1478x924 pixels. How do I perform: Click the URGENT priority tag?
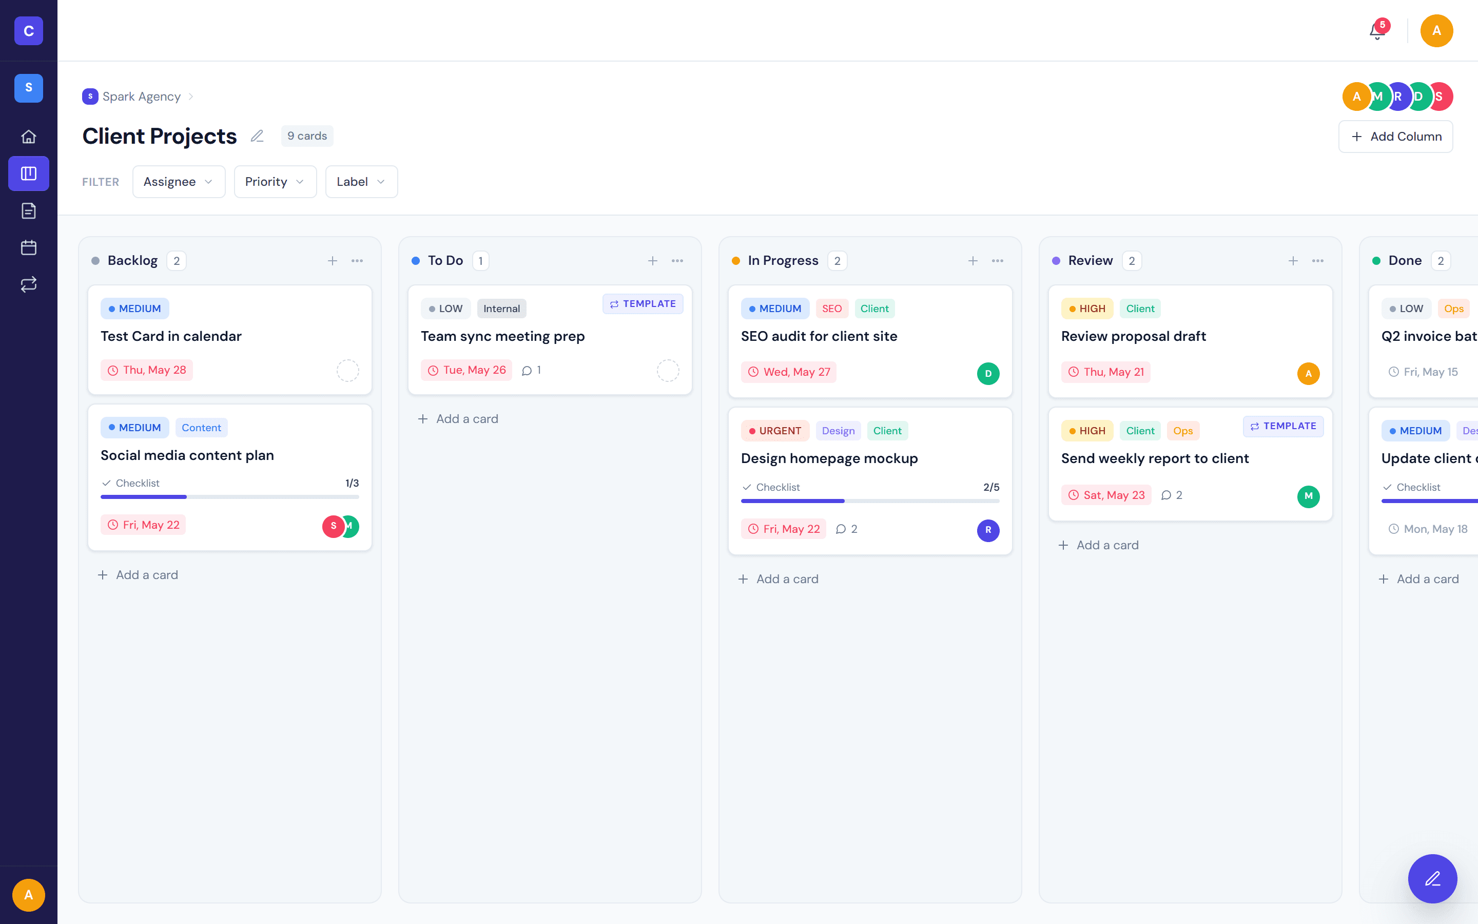[775, 431]
